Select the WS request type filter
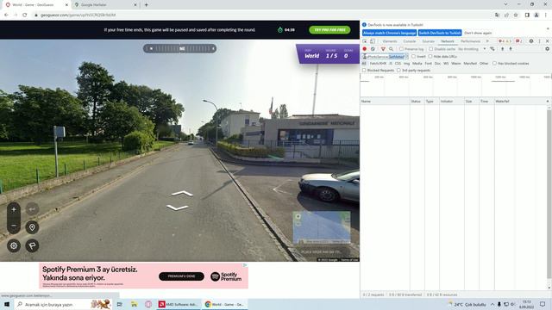 (x=446, y=63)
